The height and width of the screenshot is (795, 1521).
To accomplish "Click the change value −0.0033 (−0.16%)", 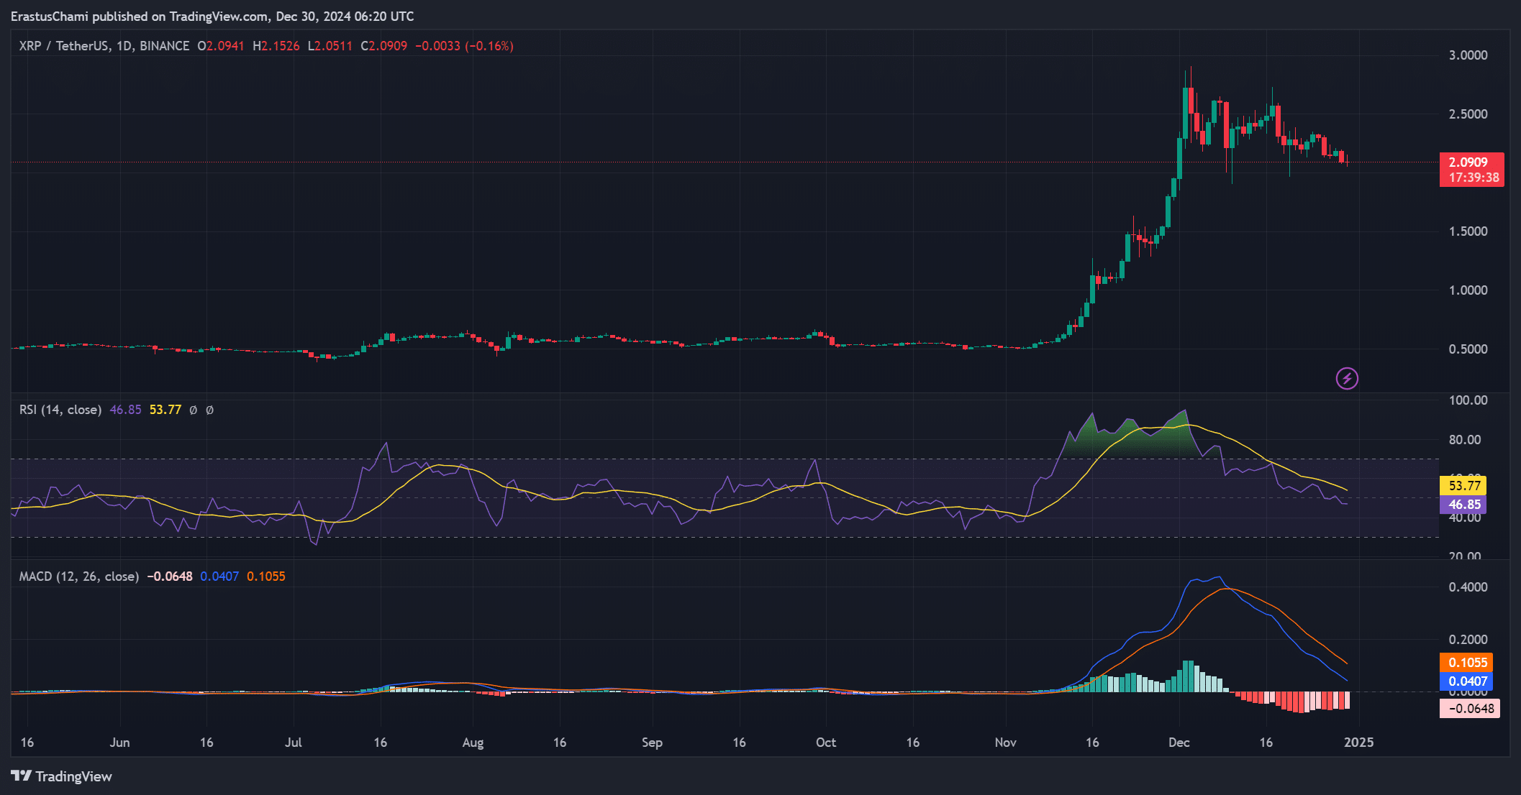I will point(464,46).
